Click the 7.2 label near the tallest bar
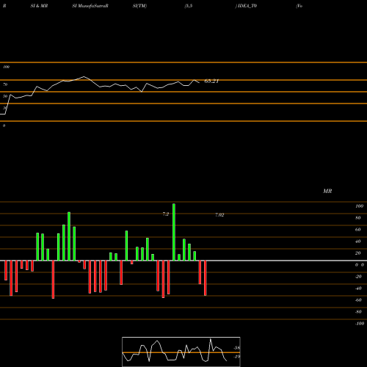 (166, 214)
